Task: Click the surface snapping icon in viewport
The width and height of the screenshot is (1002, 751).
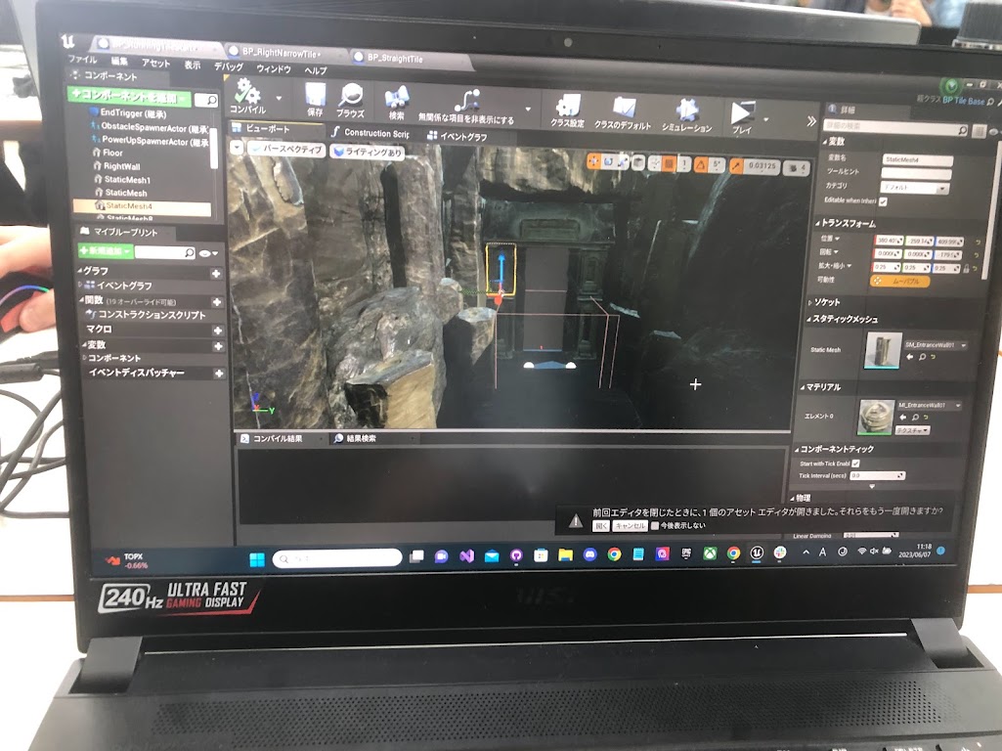Action: (654, 164)
